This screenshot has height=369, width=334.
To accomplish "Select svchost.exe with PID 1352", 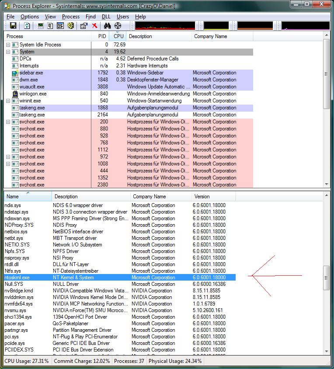I will pyautogui.click(x=129, y=178).
